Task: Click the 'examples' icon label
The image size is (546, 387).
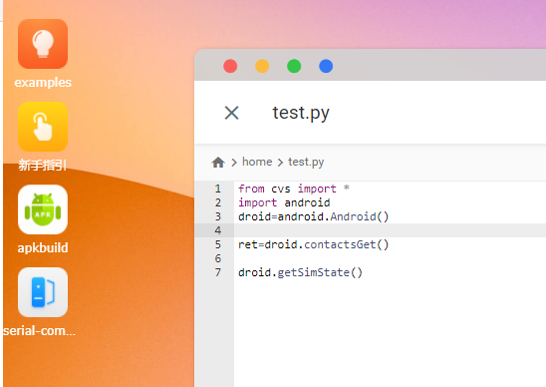Action: point(43,83)
